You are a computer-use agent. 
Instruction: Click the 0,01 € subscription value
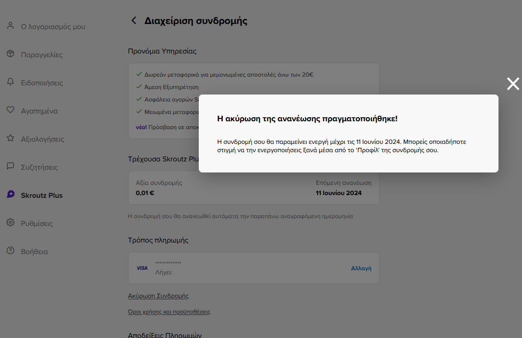(x=145, y=193)
